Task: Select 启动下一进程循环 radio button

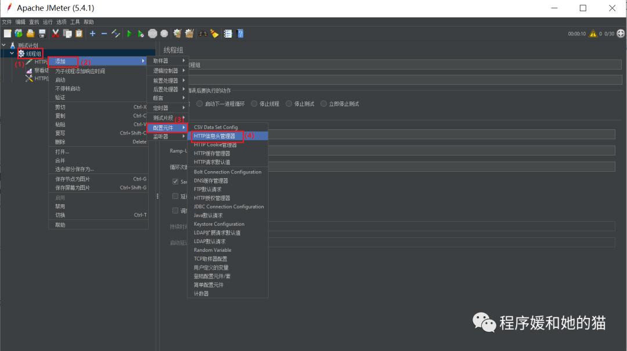Action: click(200, 103)
